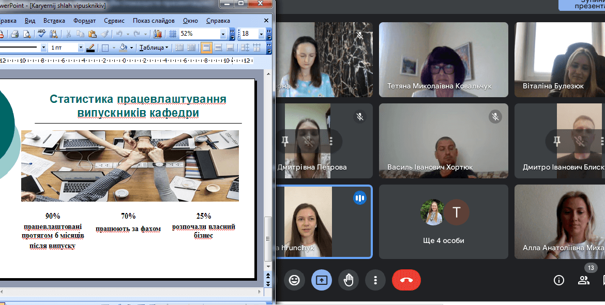The width and height of the screenshot is (605, 305).
Task: Expand the fill color dropdown arrow
Action: tap(131, 48)
